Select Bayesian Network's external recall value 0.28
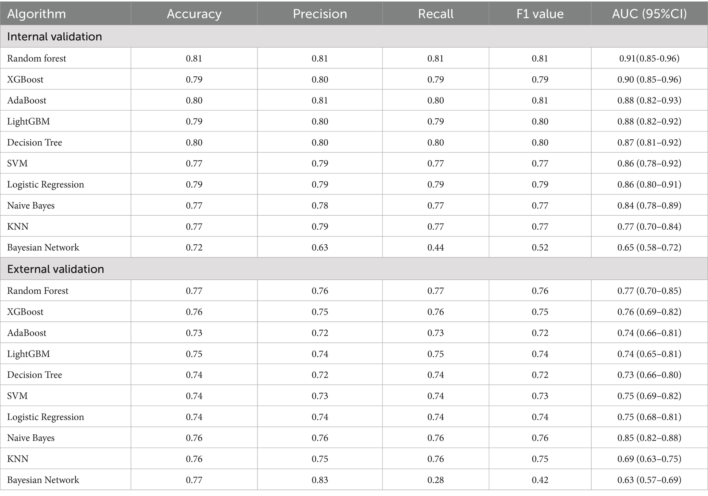The width and height of the screenshot is (708, 496). click(435, 480)
